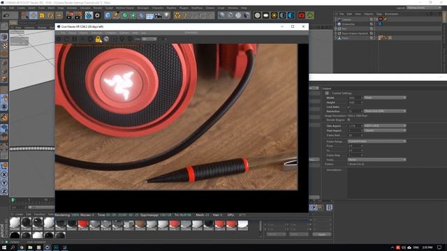The image size is (447, 251).
Task: Open File Explorer from taskbar
Action: coord(30,248)
